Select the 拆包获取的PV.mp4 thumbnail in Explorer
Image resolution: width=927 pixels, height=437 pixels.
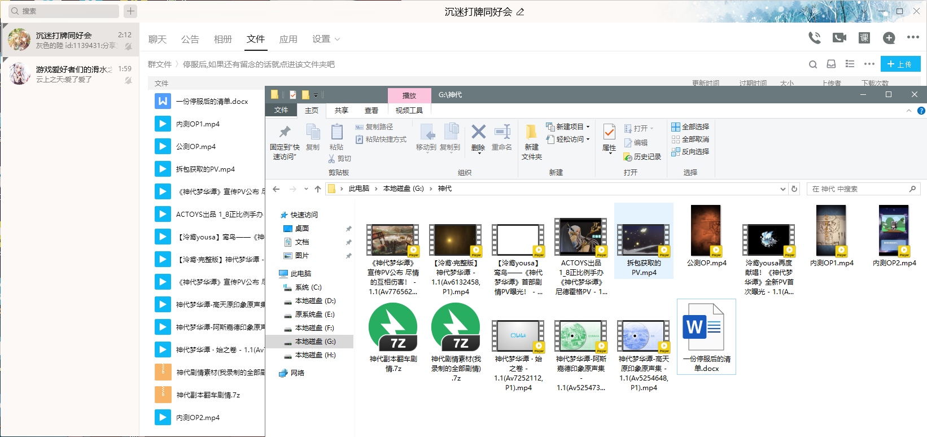coord(644,241)
